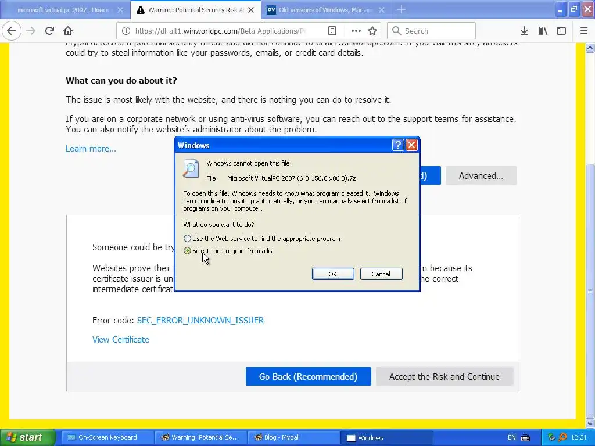Open a new tab with plus button

point(401,9)
